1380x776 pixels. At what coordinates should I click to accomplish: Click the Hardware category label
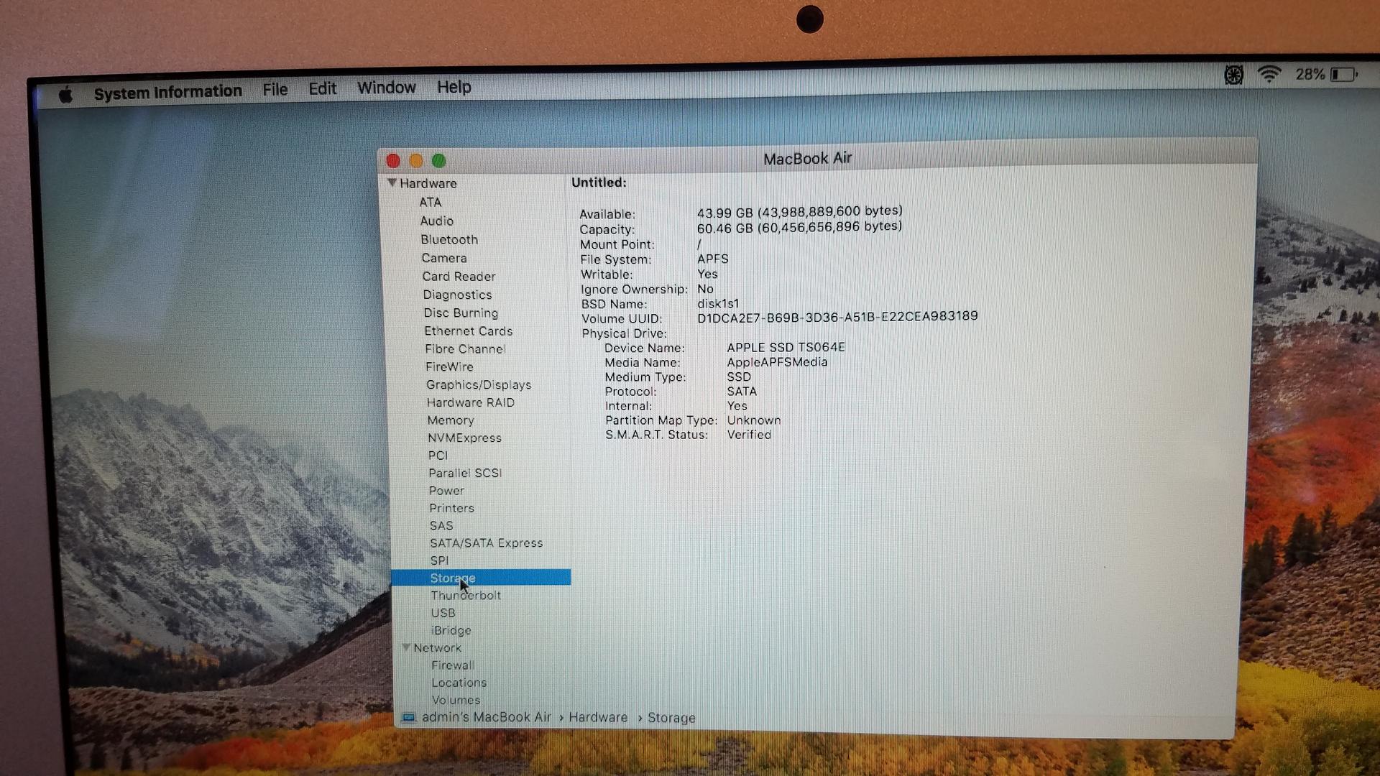(428, 183)
